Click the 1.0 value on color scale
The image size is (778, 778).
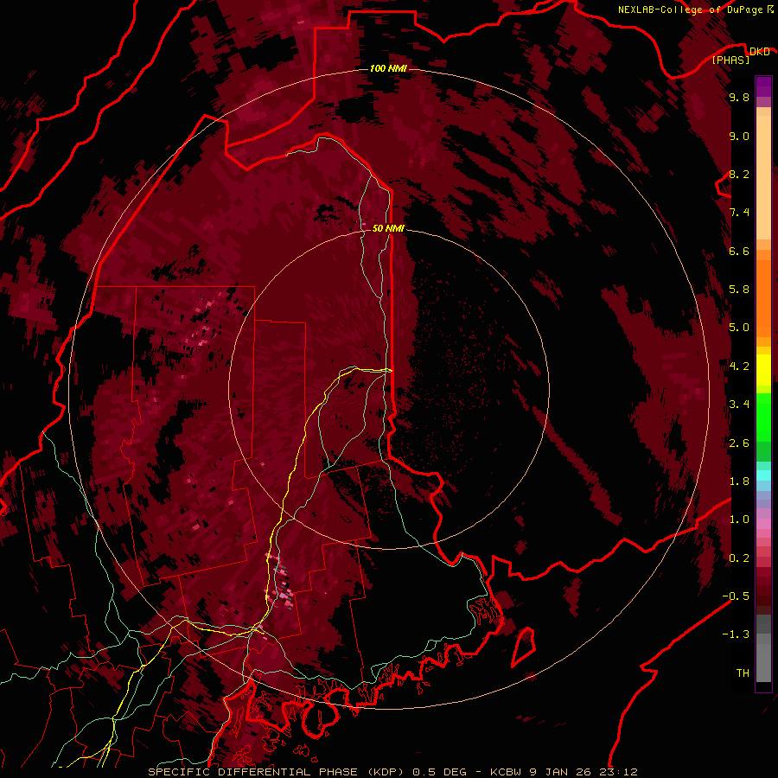point(739,520)
